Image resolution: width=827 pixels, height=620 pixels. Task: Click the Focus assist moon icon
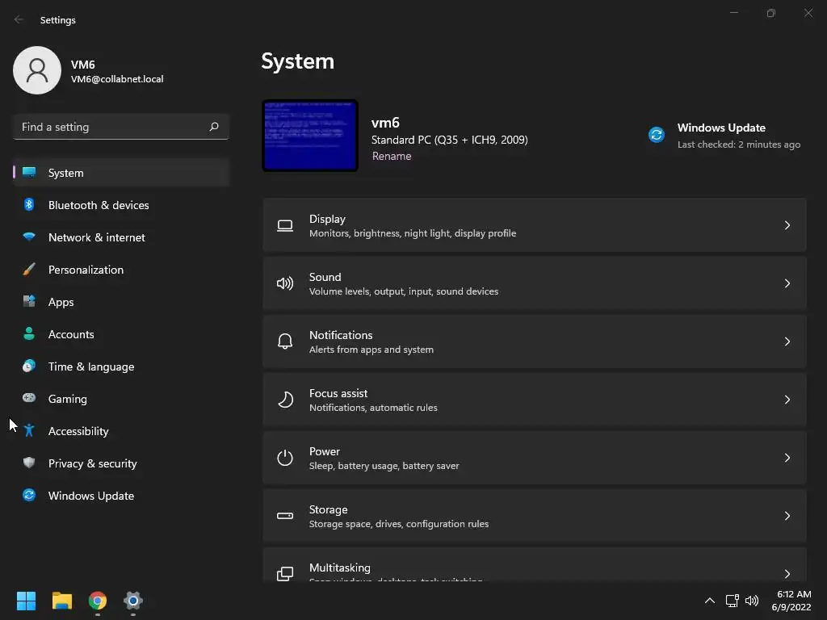285,400
